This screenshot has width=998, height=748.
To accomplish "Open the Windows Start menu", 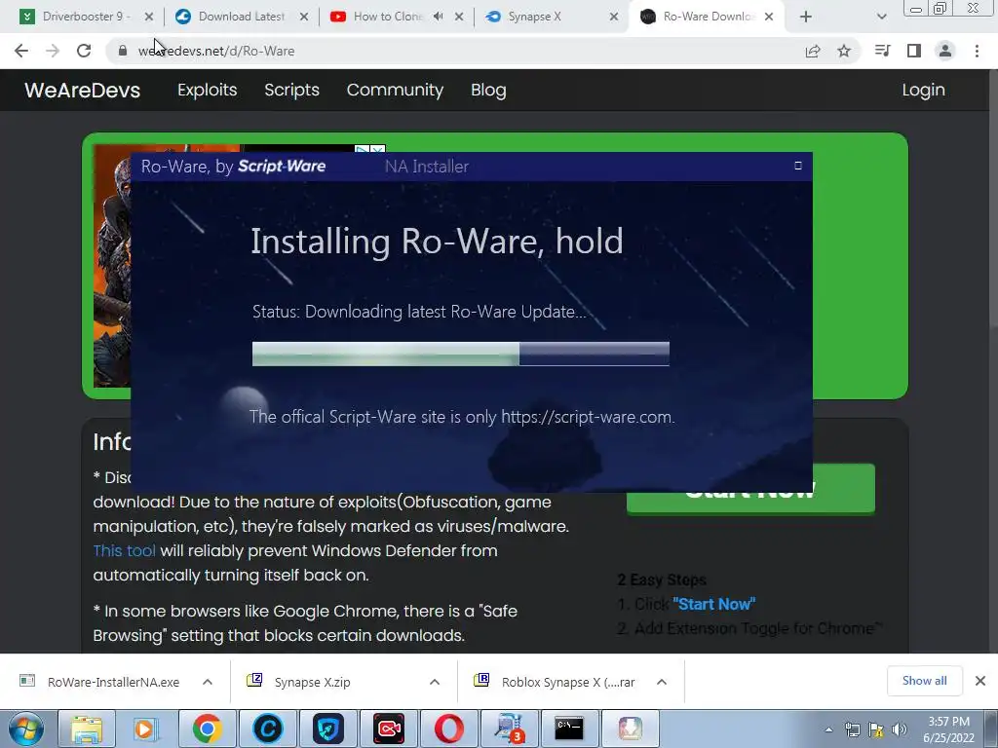I will (x=26, y=729).
